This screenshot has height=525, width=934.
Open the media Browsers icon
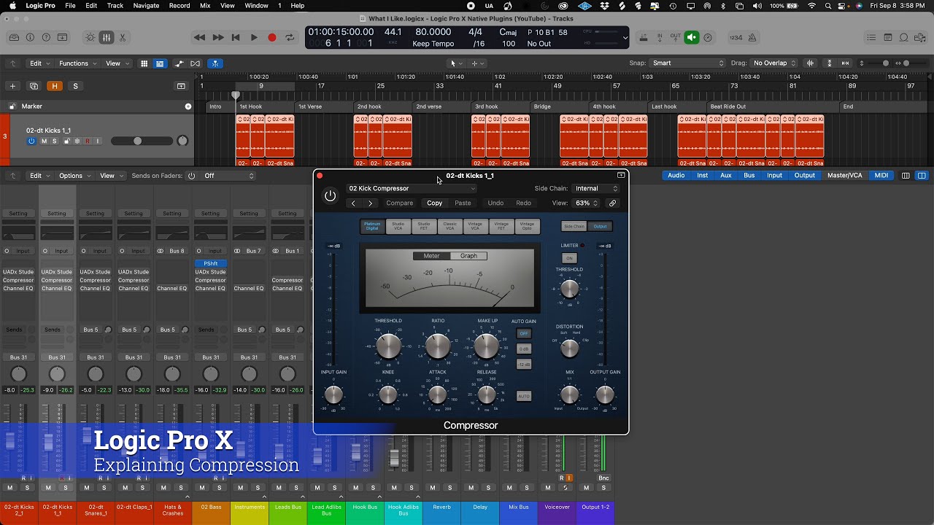[920, 37]
